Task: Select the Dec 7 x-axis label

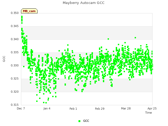Action: click(21, 108)
